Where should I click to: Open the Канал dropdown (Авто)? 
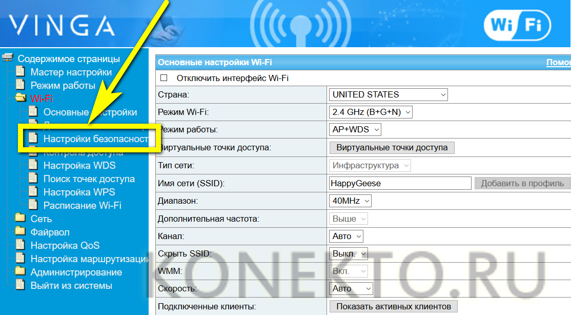click(x=346, y=236)
